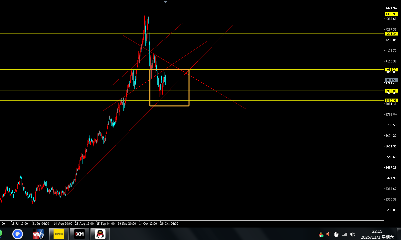Click the current price tag 4001.50
Image resolution: width=401 pixels, height=240 pixels.
coord(391,80)
